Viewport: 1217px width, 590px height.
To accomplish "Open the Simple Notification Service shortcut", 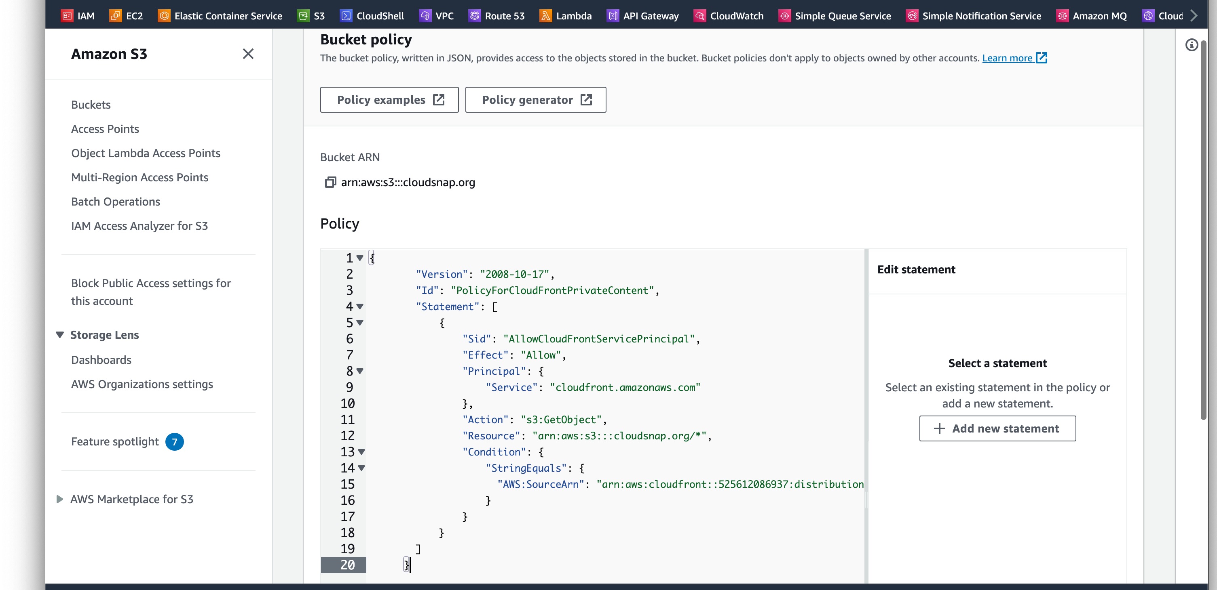I will pos(974,16).
